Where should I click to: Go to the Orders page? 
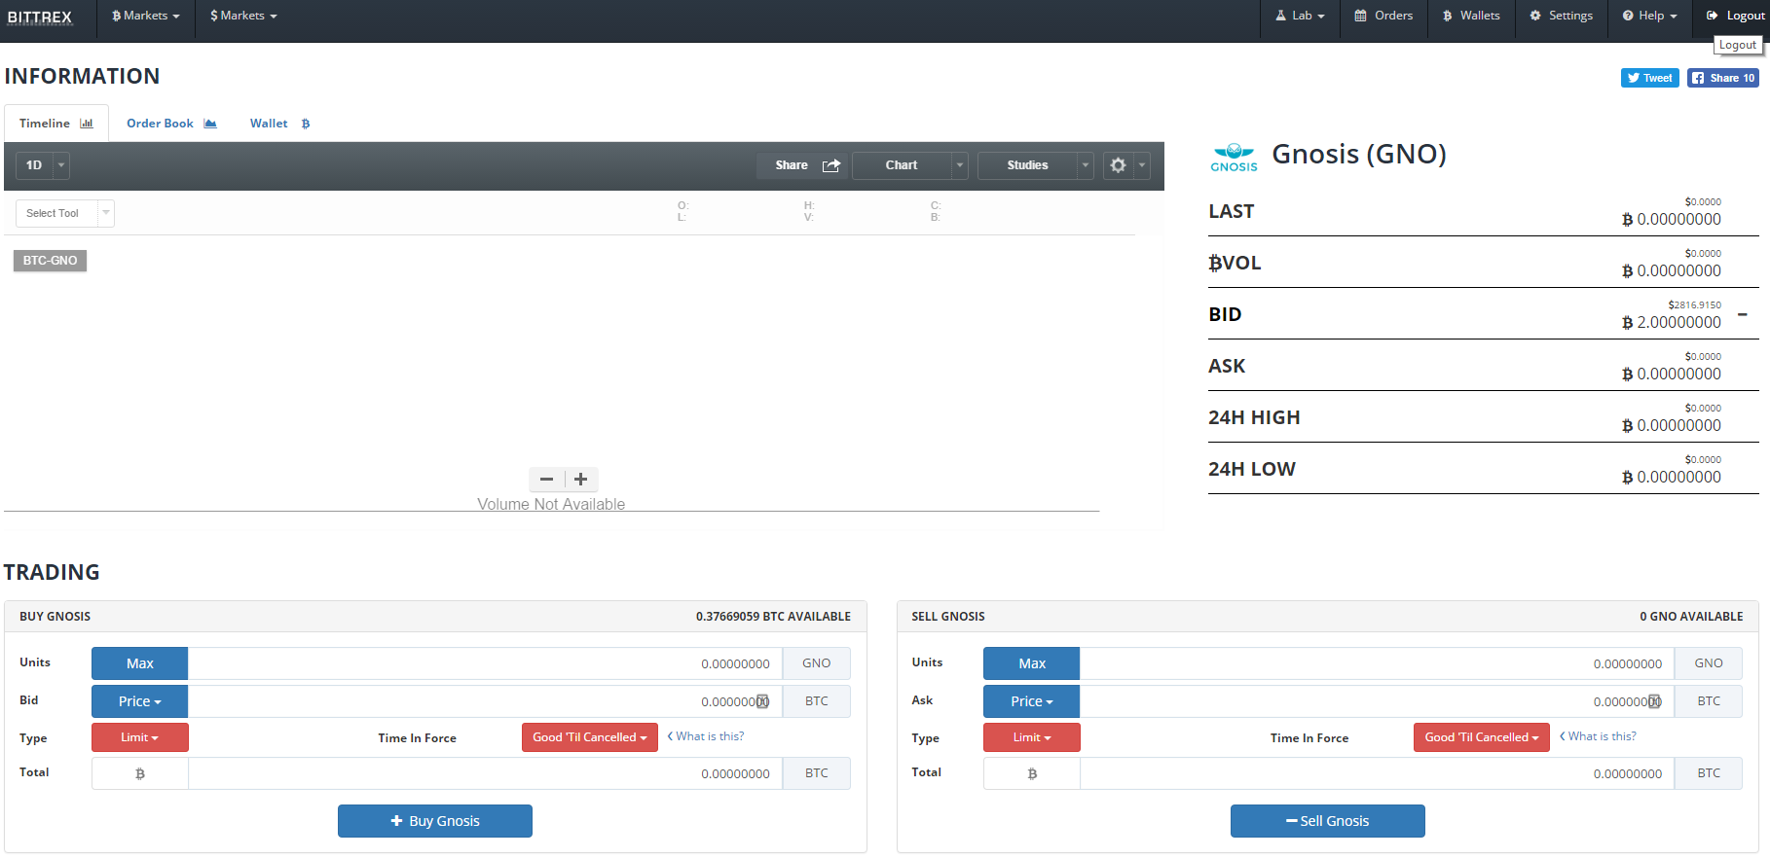click(x=1383, y=16)
